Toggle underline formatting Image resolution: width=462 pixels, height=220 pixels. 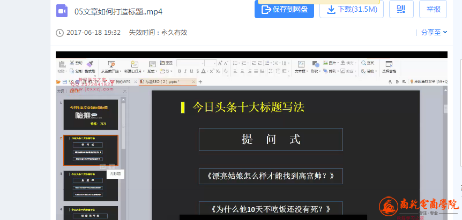pos(191,71)
